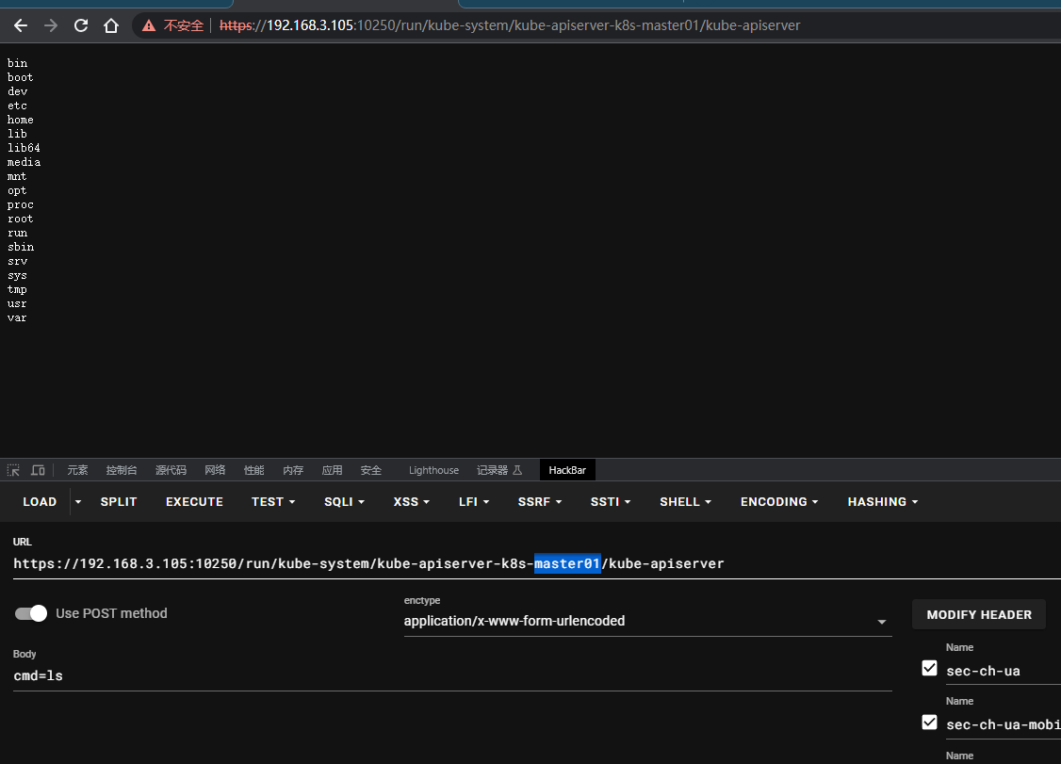Viewport: 1061px width, 764px height.
Task: Activate the DevTools inspect element picker
Action: tap(13, 470)
